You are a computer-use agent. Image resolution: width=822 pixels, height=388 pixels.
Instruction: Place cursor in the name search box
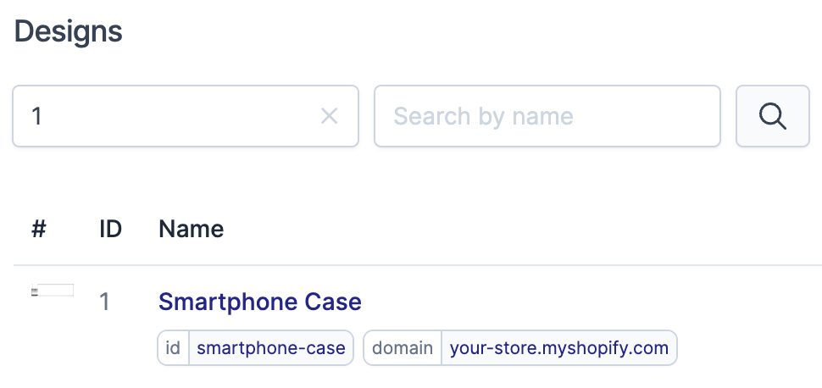point(547,116)
